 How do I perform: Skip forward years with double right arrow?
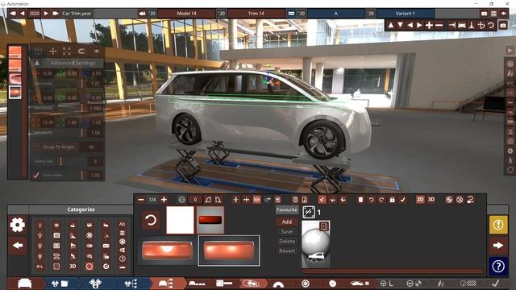click(x=56, y=14)
